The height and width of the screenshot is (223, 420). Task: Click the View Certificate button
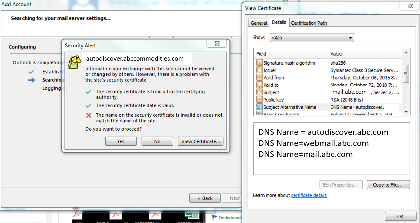click(x=200, y=141)
